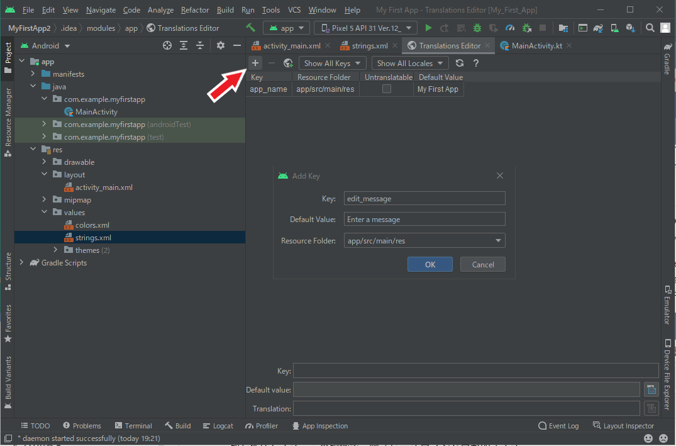Click the Select Opened File target icon
The width and height of the screenshot is (676, 446).
tap(167, 46)
